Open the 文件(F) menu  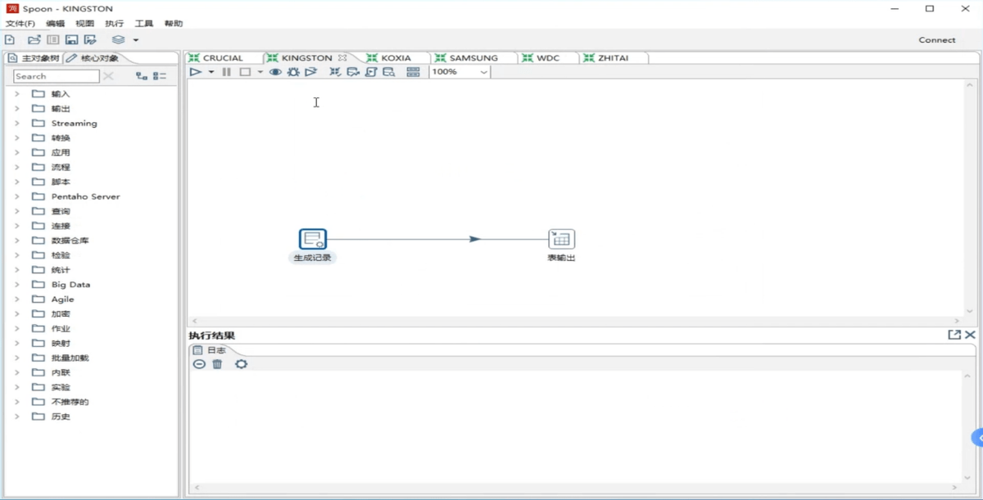pos(20,24)
